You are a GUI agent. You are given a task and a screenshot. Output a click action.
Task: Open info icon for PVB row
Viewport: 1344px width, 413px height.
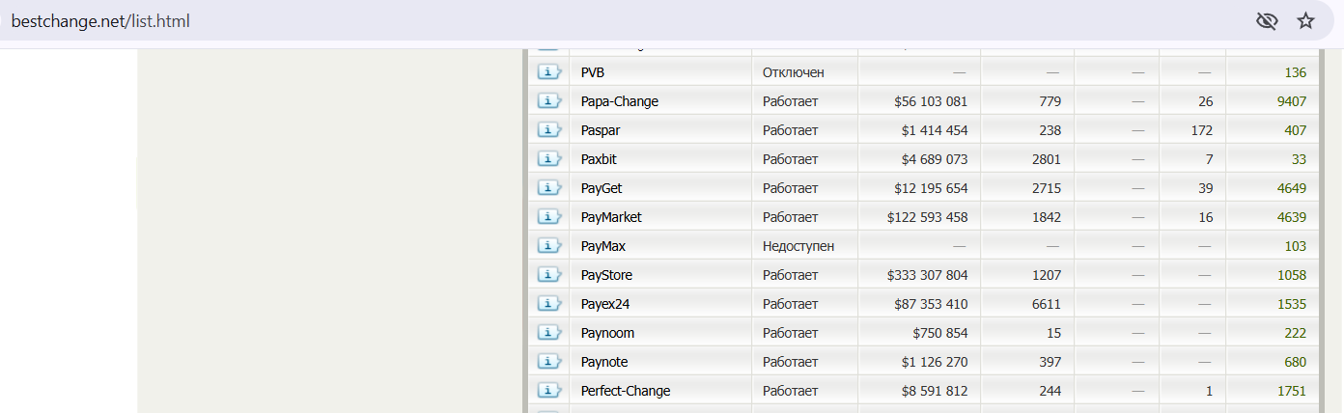pyautogui.click(x=549, y=72)
